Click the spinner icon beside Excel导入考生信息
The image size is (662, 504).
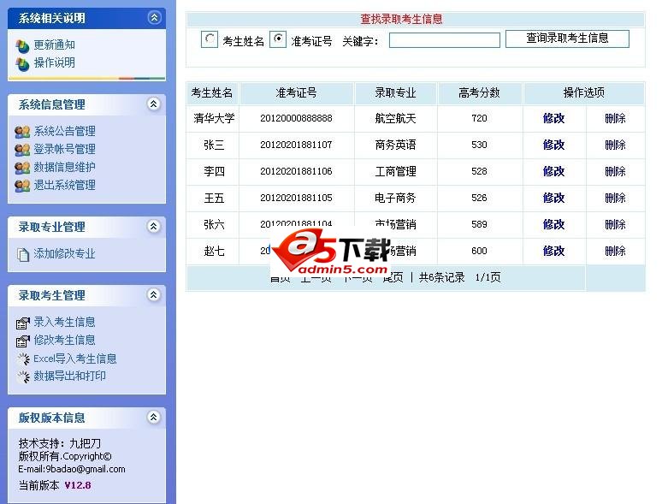tap(23, 359)
